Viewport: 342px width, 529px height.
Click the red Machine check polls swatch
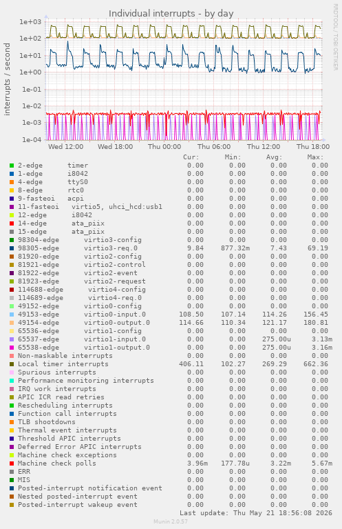pyautogui.click(x=12, y=463)
